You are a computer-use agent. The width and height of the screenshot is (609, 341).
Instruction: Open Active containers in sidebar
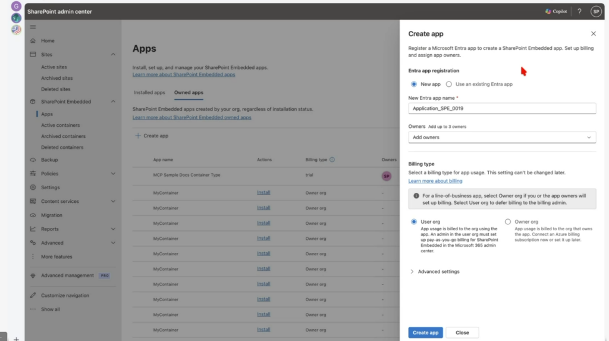coord(60,125)
